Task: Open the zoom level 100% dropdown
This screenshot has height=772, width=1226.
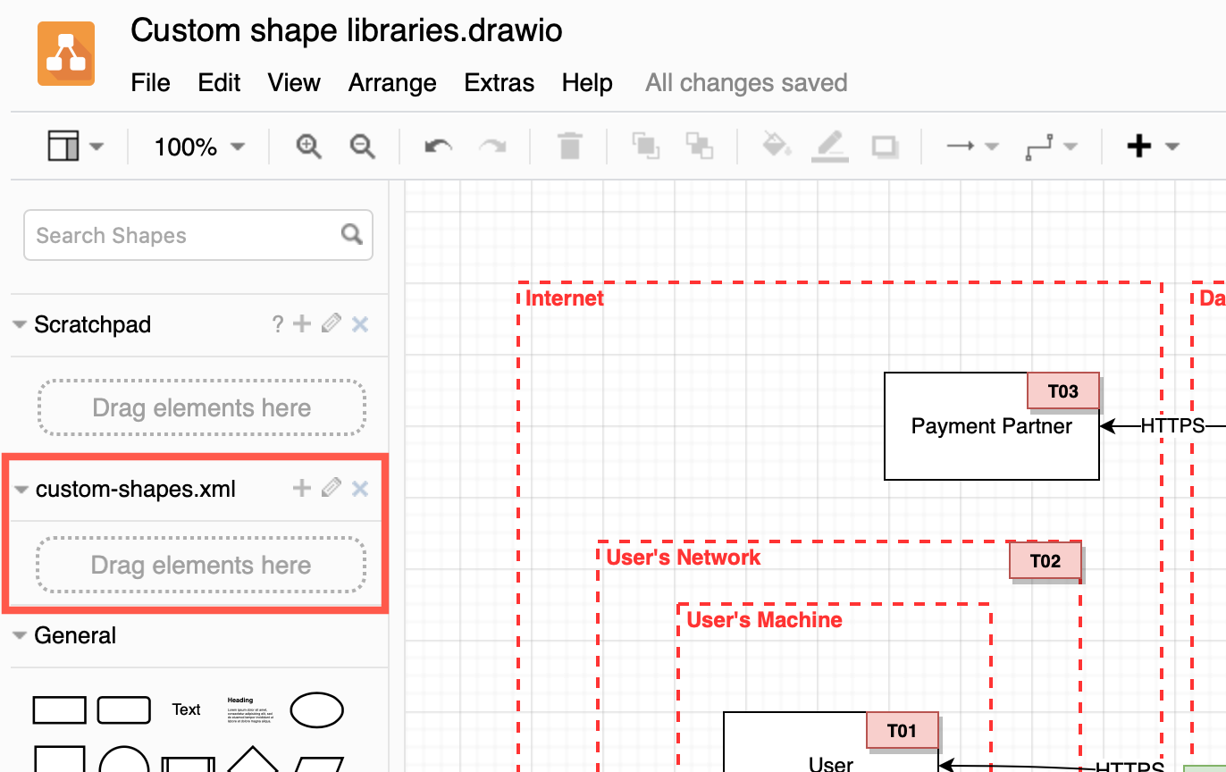Action: click(197, 146)
